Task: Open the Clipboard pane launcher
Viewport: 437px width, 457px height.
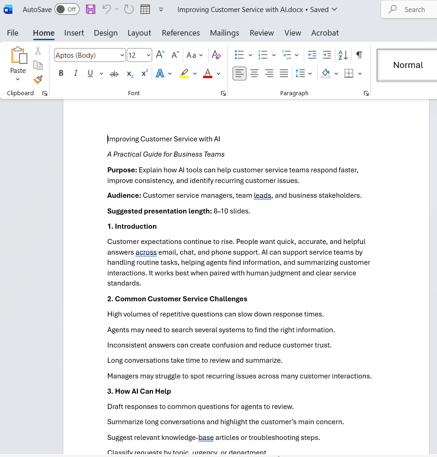Action: pyautogui.click(x=45, y=93)
